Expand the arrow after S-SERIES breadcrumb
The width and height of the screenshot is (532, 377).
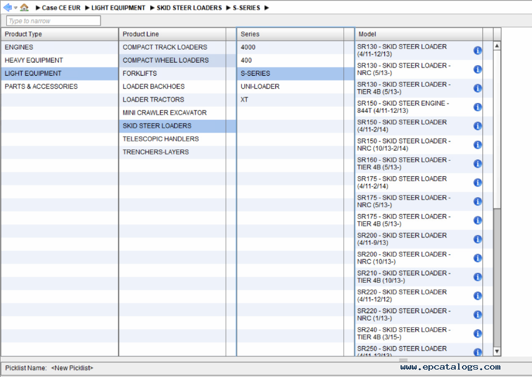(x=267, y=8)
